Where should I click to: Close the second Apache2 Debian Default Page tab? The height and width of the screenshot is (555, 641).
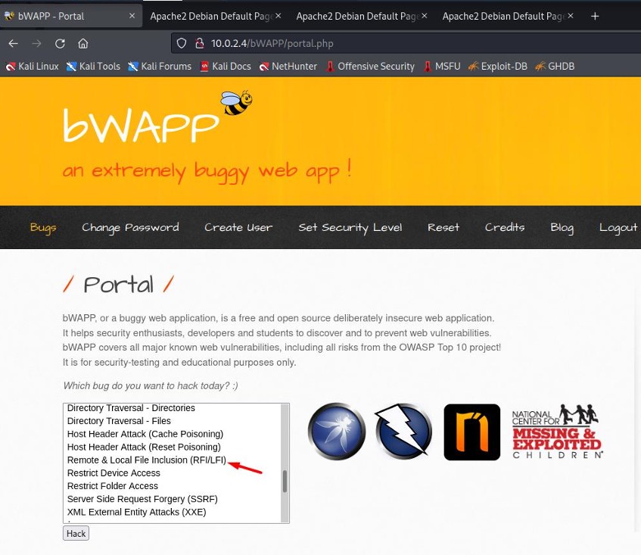click(425, 16)
